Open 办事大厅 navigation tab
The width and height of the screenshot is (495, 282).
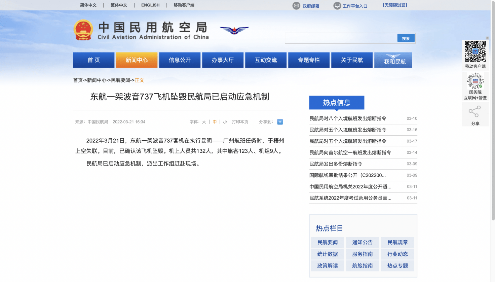(x=223, y=60)
